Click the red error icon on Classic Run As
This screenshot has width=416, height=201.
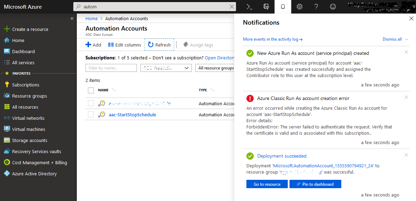[250, 99]
